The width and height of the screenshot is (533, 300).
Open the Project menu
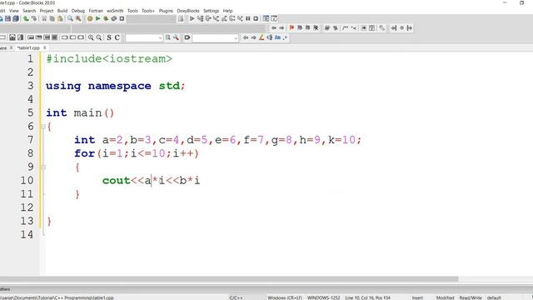tap(47, 11)
